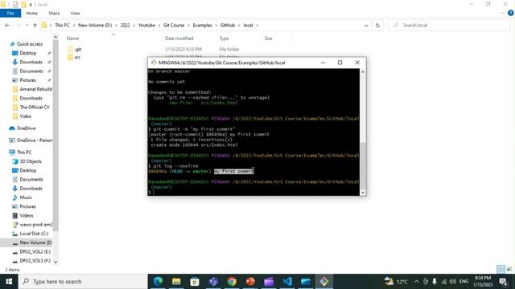Image resolution: width=515 pixels, height=289 pixels.
Task: Switch to details view layout icon
Action: pos(501,269)
